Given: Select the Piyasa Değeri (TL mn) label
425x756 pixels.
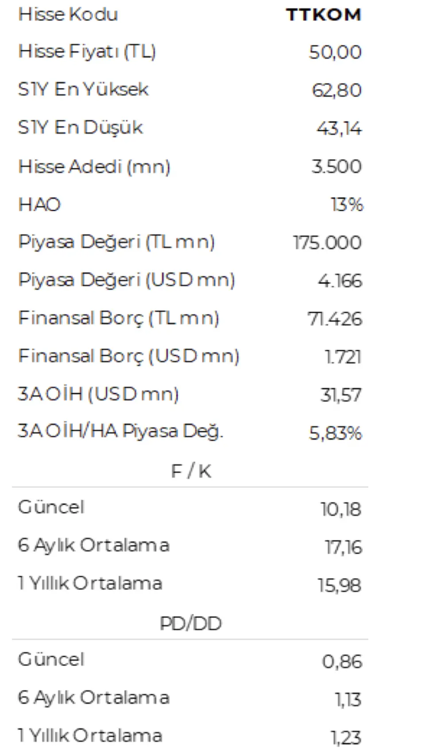Looking at the screenshot, I should click(116, 243).
